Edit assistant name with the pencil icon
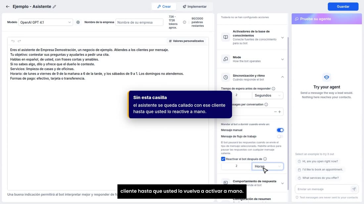Image resolution: width=364 pixels, height=204 pixels. [54, 7]
